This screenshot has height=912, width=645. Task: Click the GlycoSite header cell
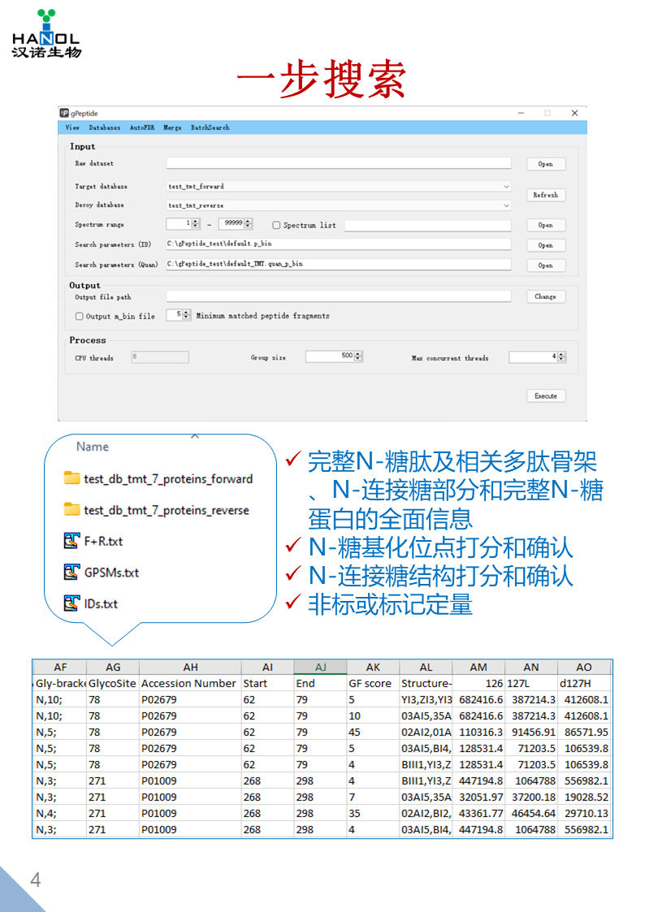click(113, 684)
